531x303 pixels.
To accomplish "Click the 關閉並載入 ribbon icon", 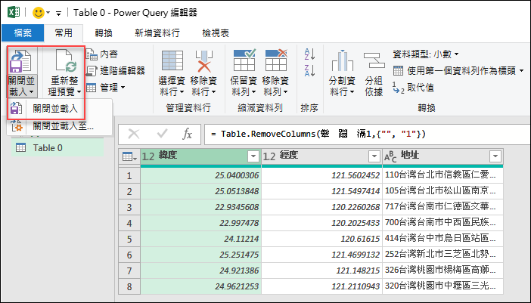I will [x=21, y=61].
